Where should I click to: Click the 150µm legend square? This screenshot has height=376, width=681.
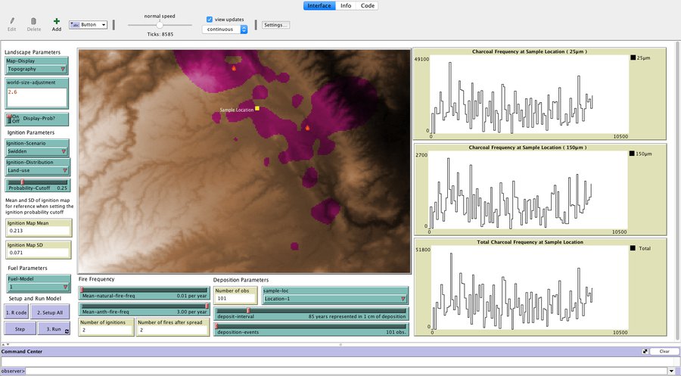click(x=632, y=154)
